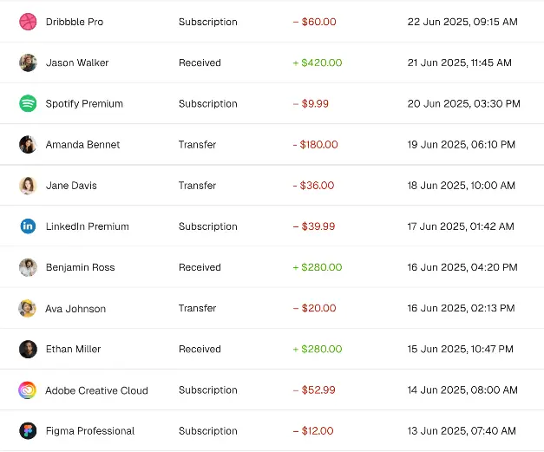
Task: Click the Dribbble Pro logo icon
Action: 28,22
